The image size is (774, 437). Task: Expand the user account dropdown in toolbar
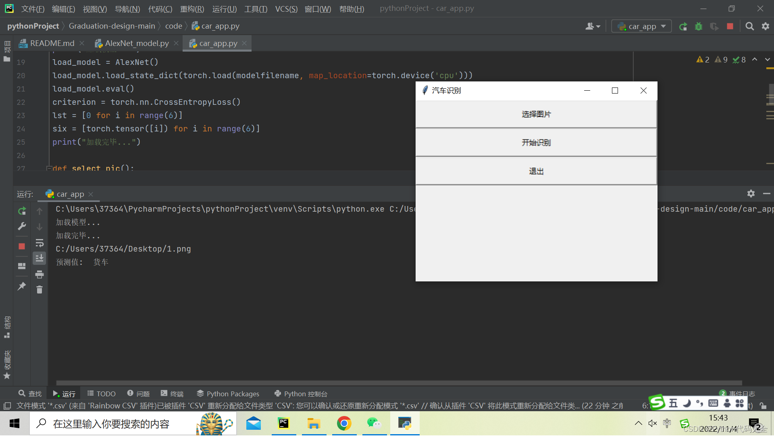593,27
